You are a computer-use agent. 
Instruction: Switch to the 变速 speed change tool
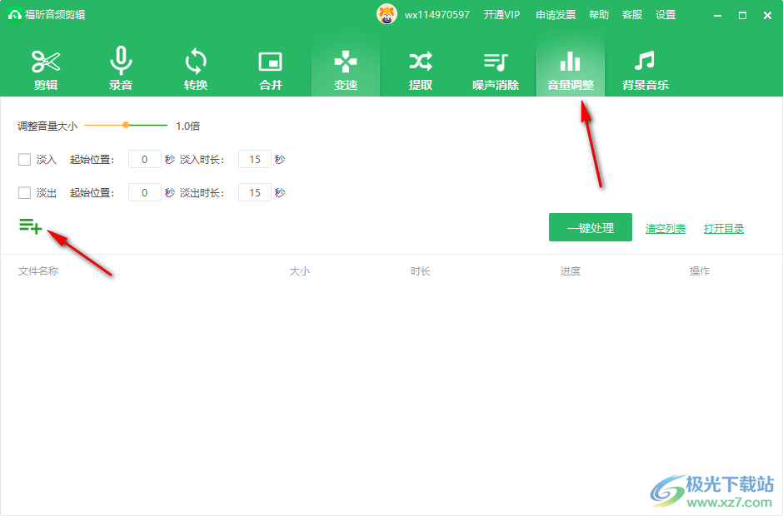click(x=346, y=70)
